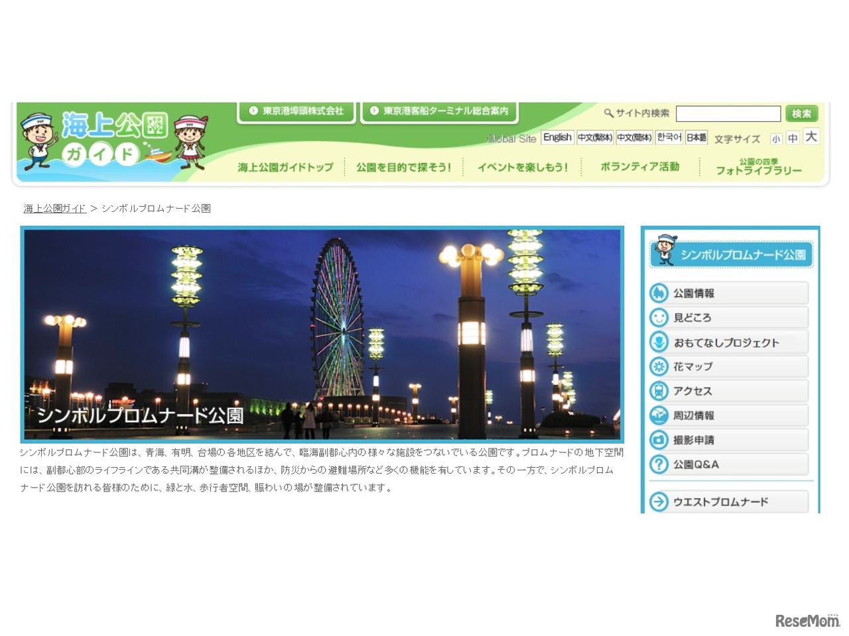Go to 海上公園ガイドトップ
This screenshot has width=849, height=636.
coord(285,167)
